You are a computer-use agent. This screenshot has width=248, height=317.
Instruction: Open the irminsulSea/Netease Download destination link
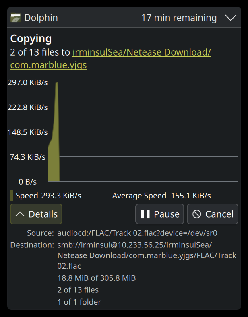pos(141,52)
